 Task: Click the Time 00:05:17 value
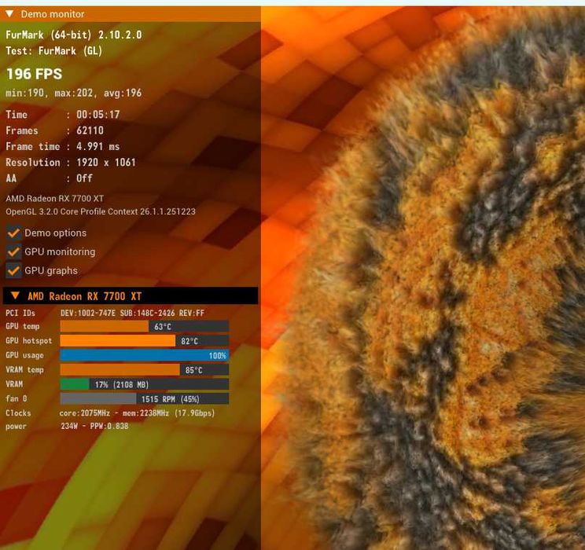(98, 115)
